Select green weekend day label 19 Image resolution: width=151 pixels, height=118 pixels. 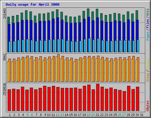click(88, 115)
